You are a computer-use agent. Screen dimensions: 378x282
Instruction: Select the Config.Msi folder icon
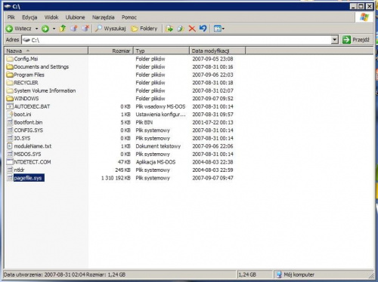(x=10, y=59)
